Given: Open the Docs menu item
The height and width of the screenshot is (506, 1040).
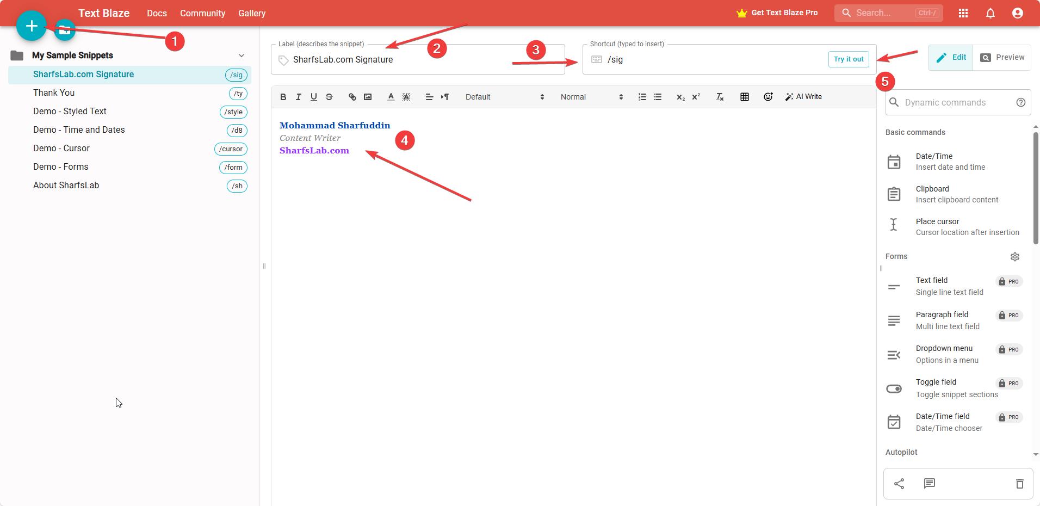Looking at the screenshot, I should 157,13.
